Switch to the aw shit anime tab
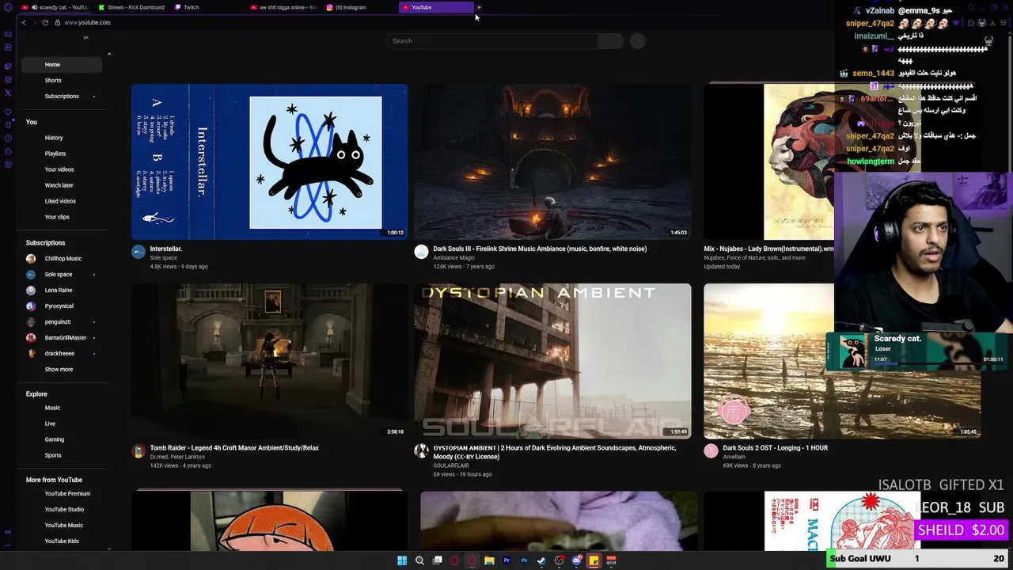This screenshot has height=570, width=1013. (x=283, y=7)
